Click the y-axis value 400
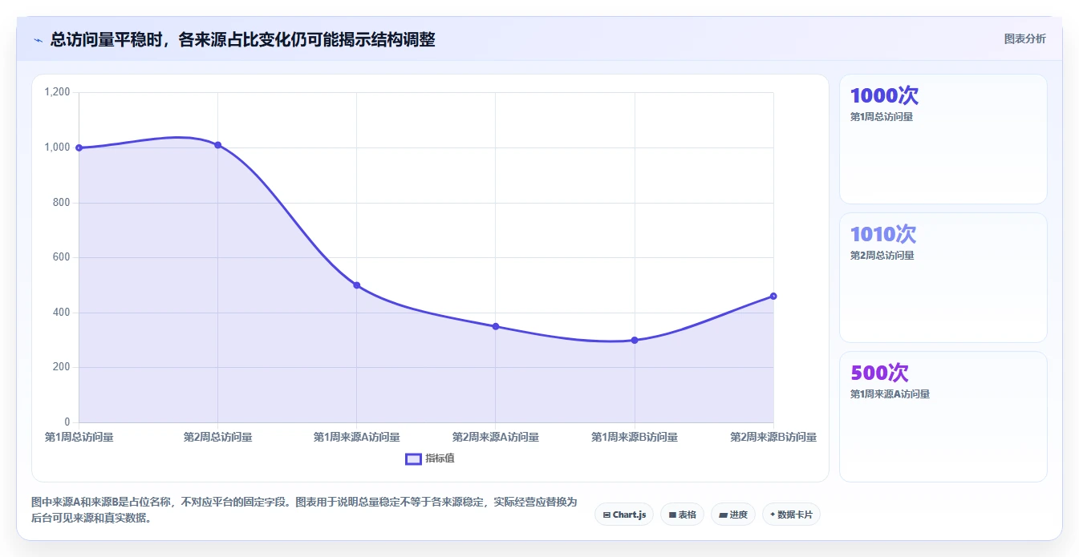The image size is (1079, 557). point(63,313)
